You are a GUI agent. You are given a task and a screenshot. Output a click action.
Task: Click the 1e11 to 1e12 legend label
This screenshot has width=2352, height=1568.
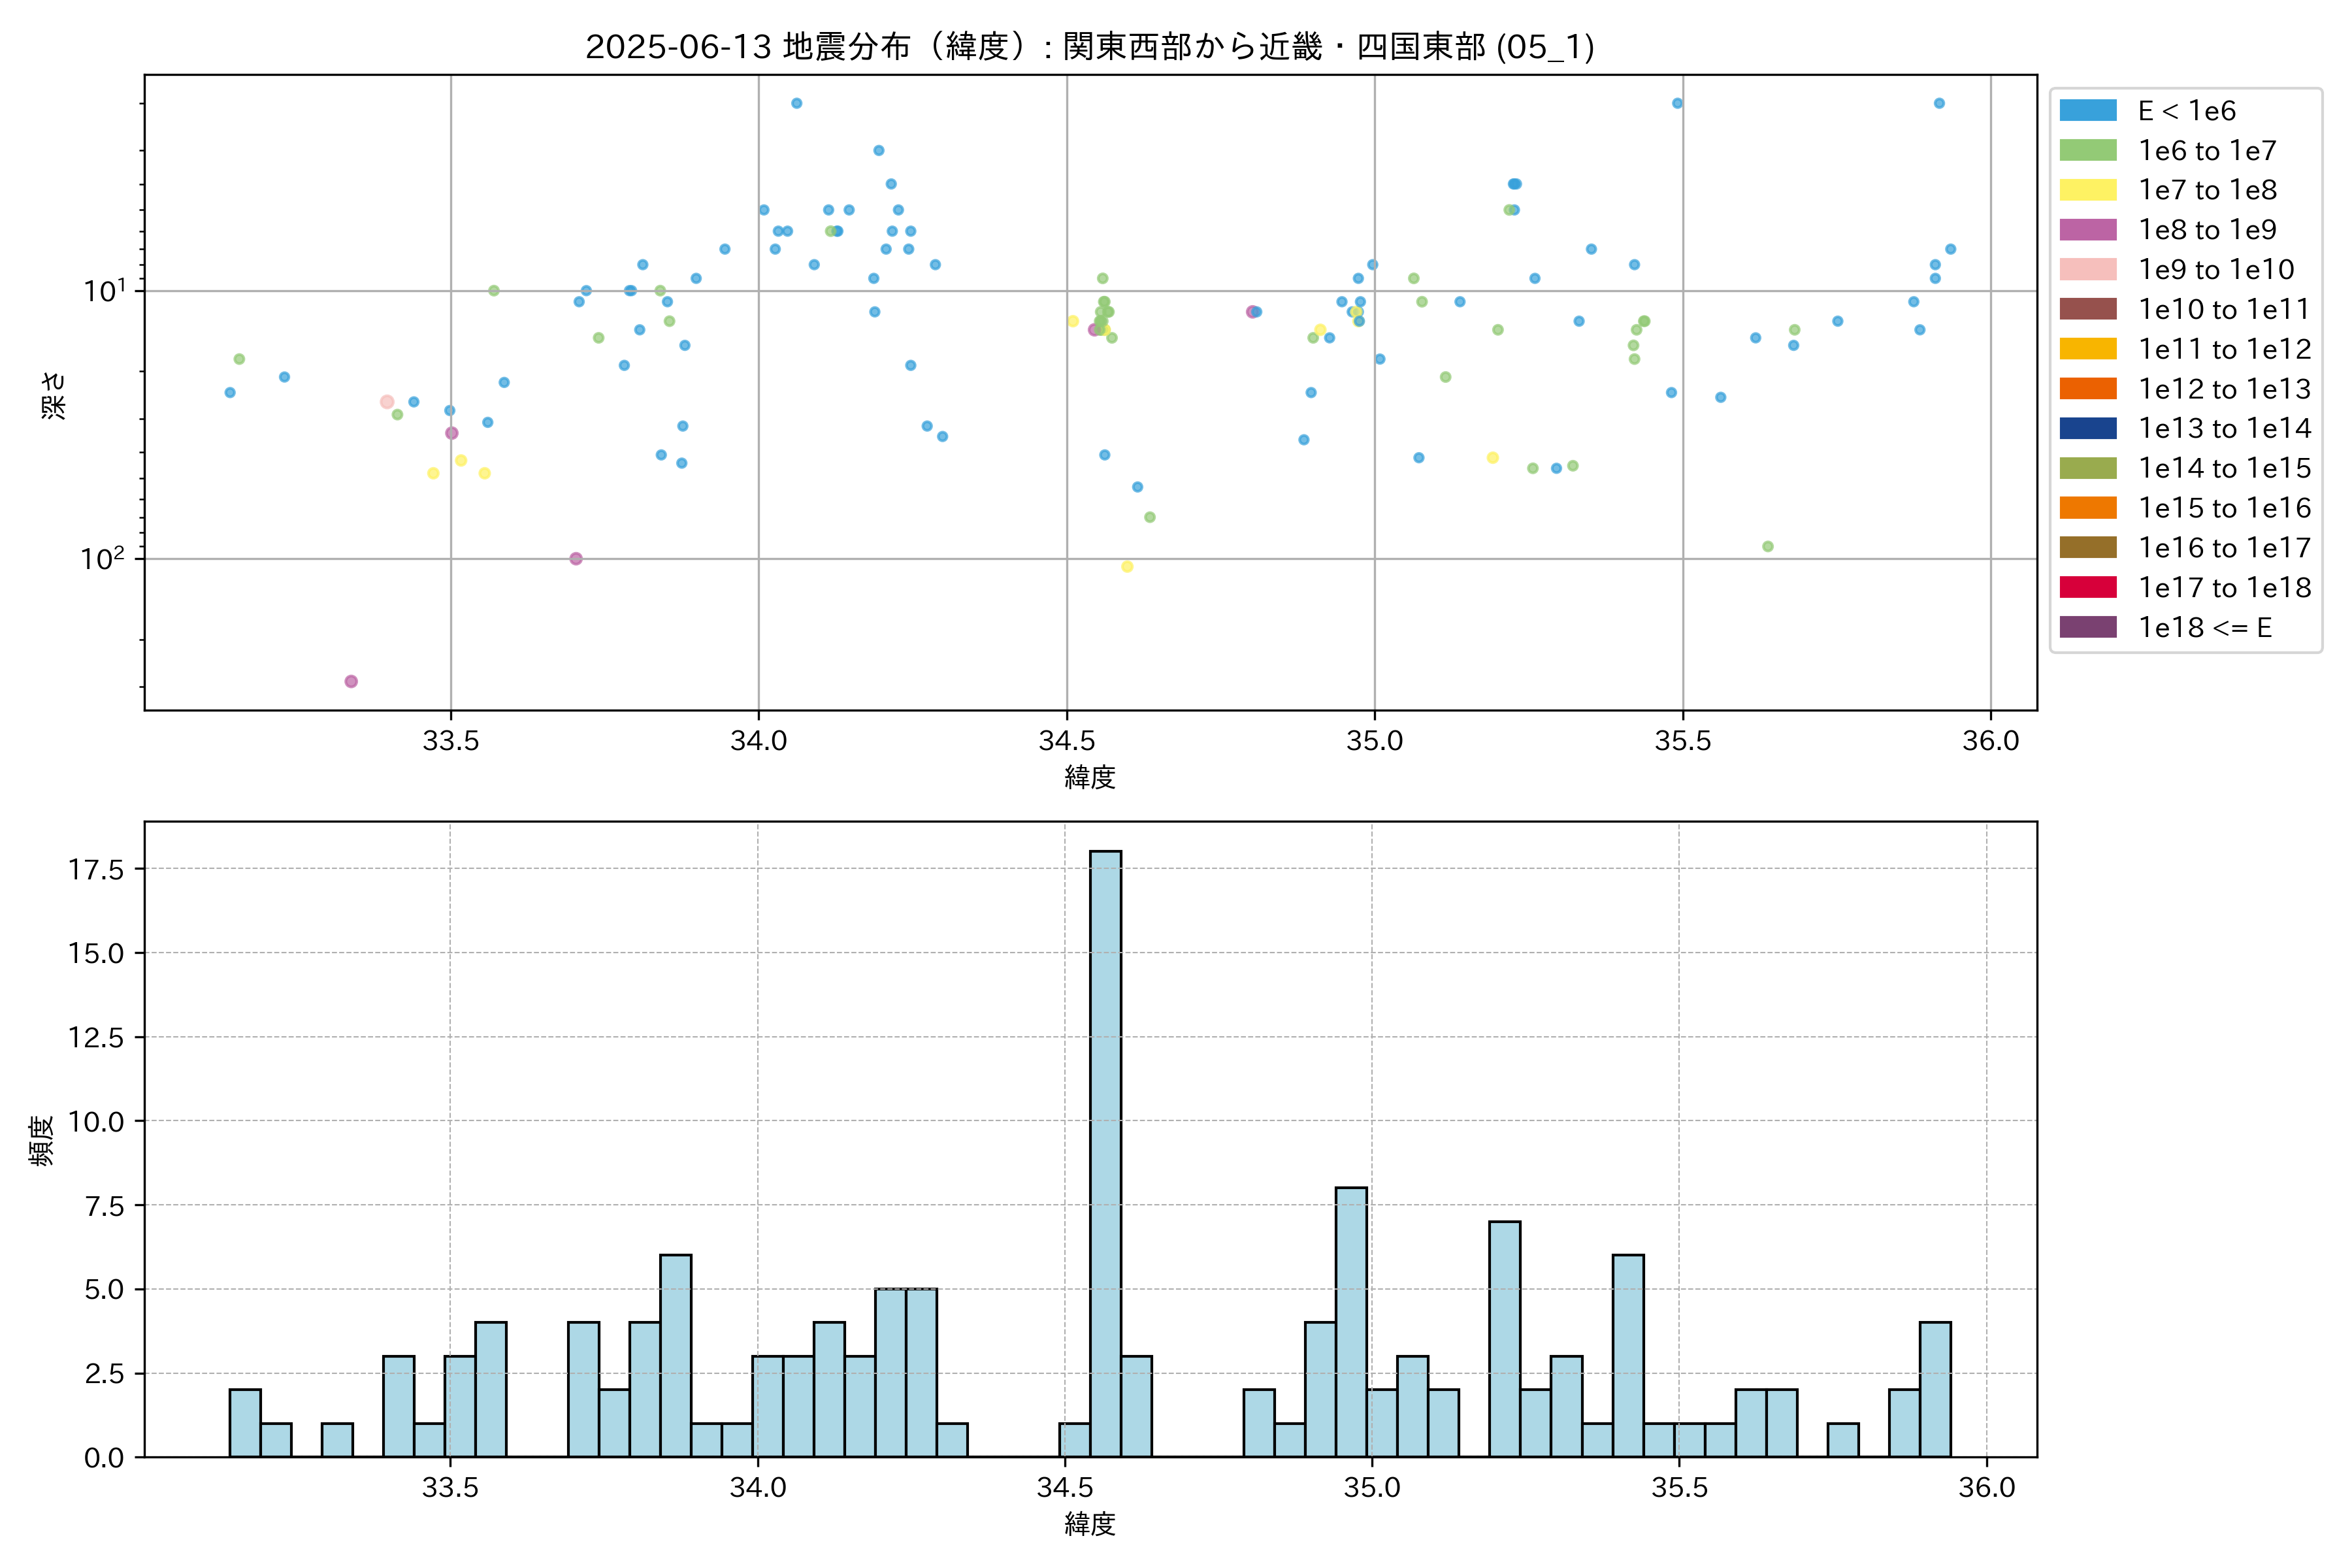2224,349
